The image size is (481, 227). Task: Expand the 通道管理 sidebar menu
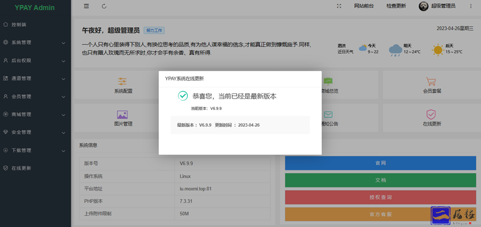pos(35,78)
